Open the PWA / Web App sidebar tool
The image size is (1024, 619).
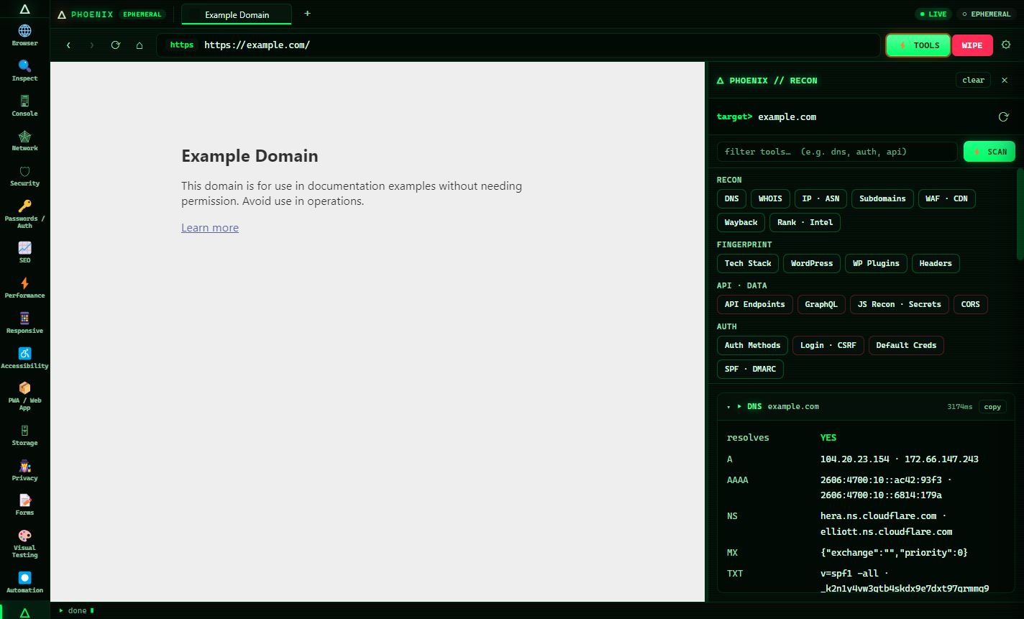[24, 395]
